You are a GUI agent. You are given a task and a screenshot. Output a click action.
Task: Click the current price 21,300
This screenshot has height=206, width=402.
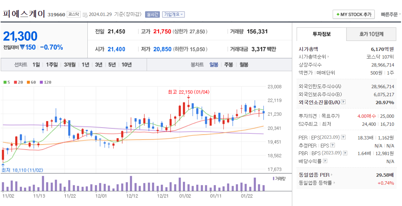20,36
